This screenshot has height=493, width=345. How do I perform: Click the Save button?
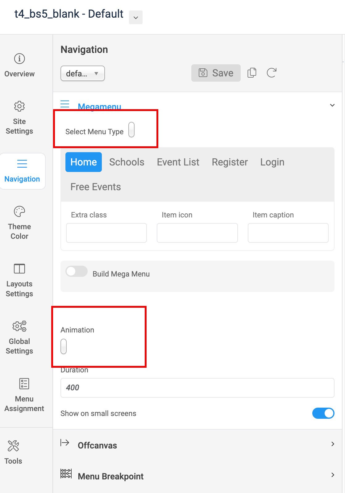[216, 73]
